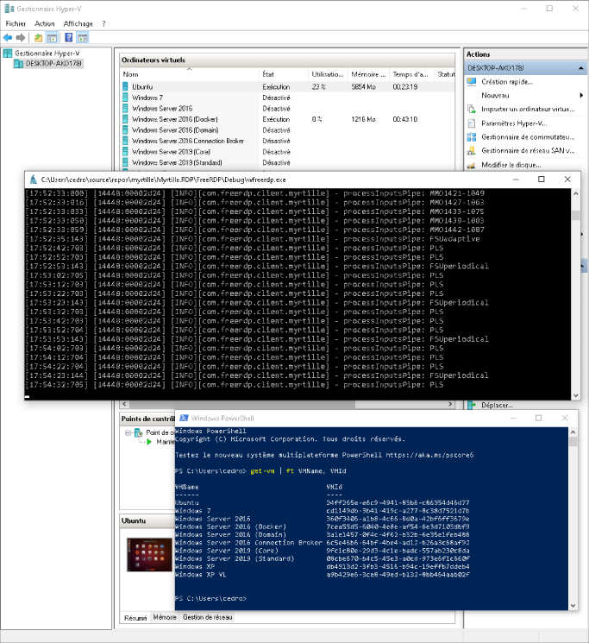Click Création rapide action link

click(x=507, y=82)
